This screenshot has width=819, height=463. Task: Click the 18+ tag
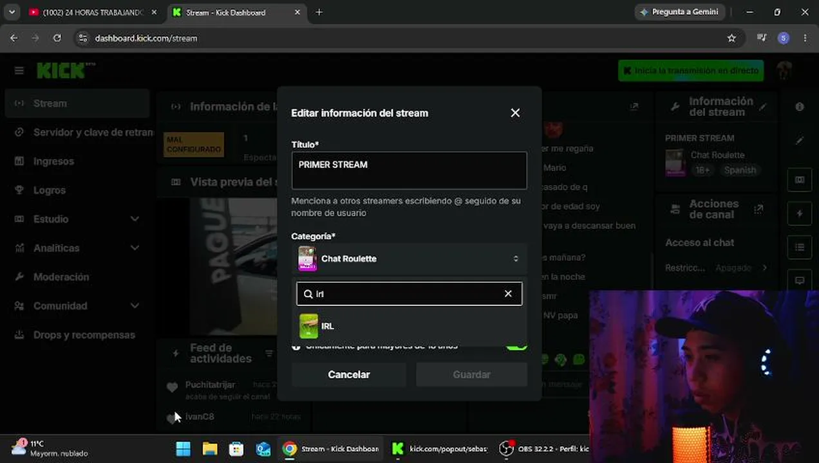(x=702, y=170)
